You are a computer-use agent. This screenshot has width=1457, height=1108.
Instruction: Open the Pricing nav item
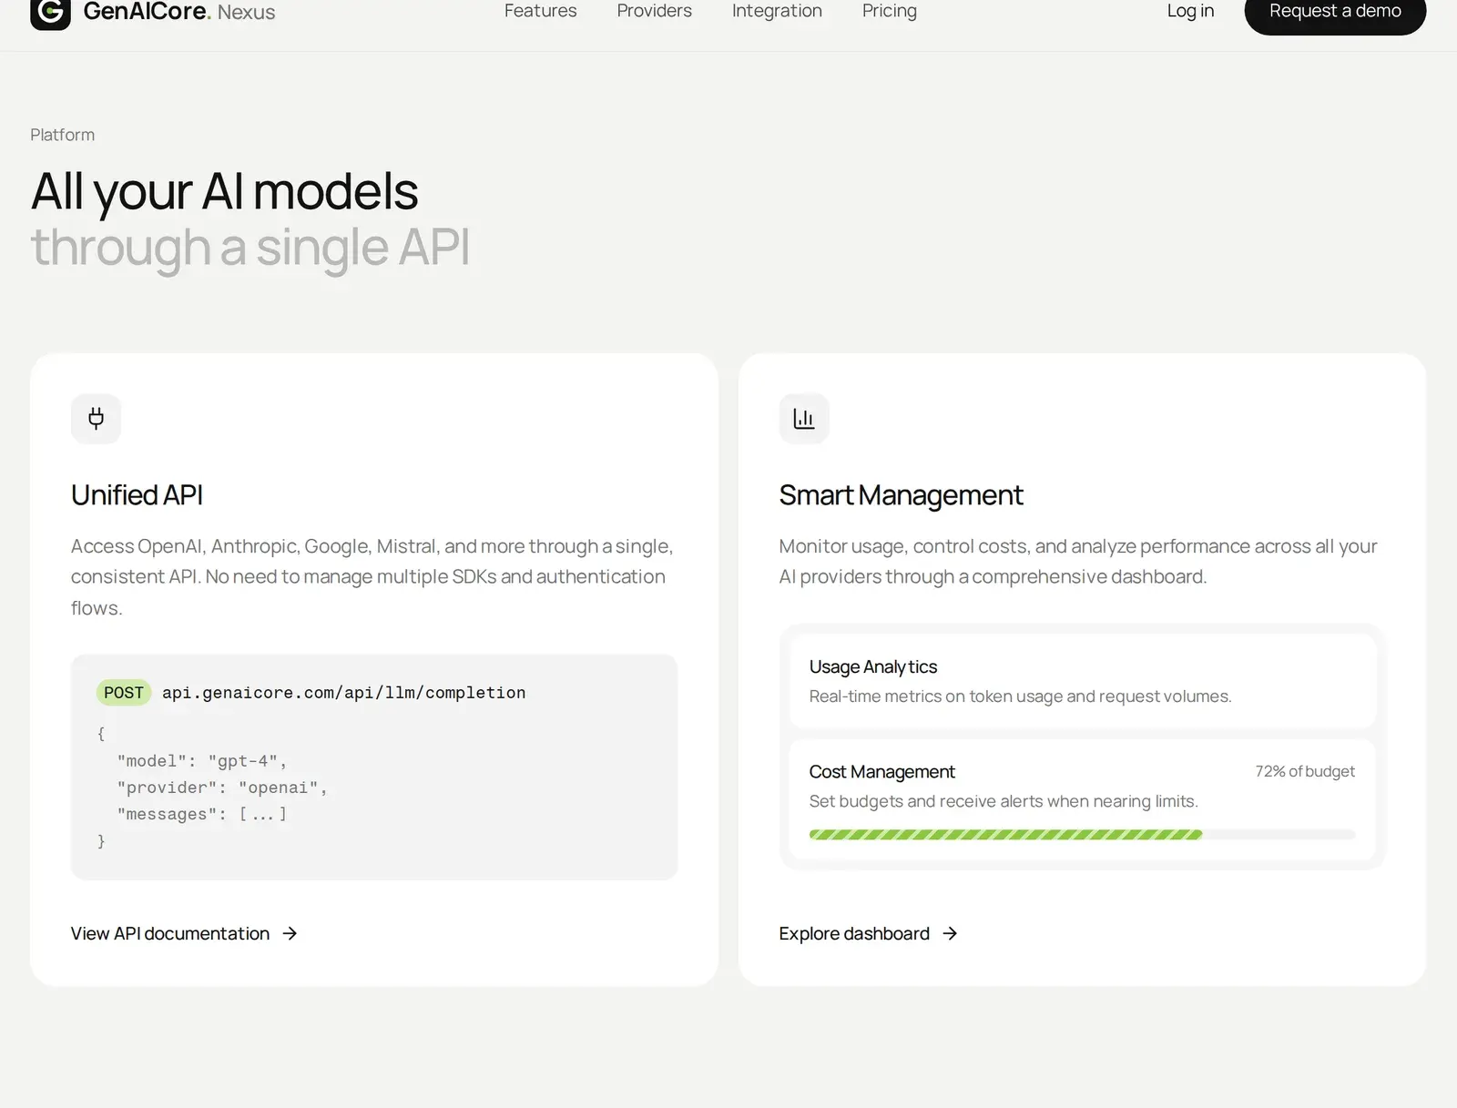(x=890, y=11)
